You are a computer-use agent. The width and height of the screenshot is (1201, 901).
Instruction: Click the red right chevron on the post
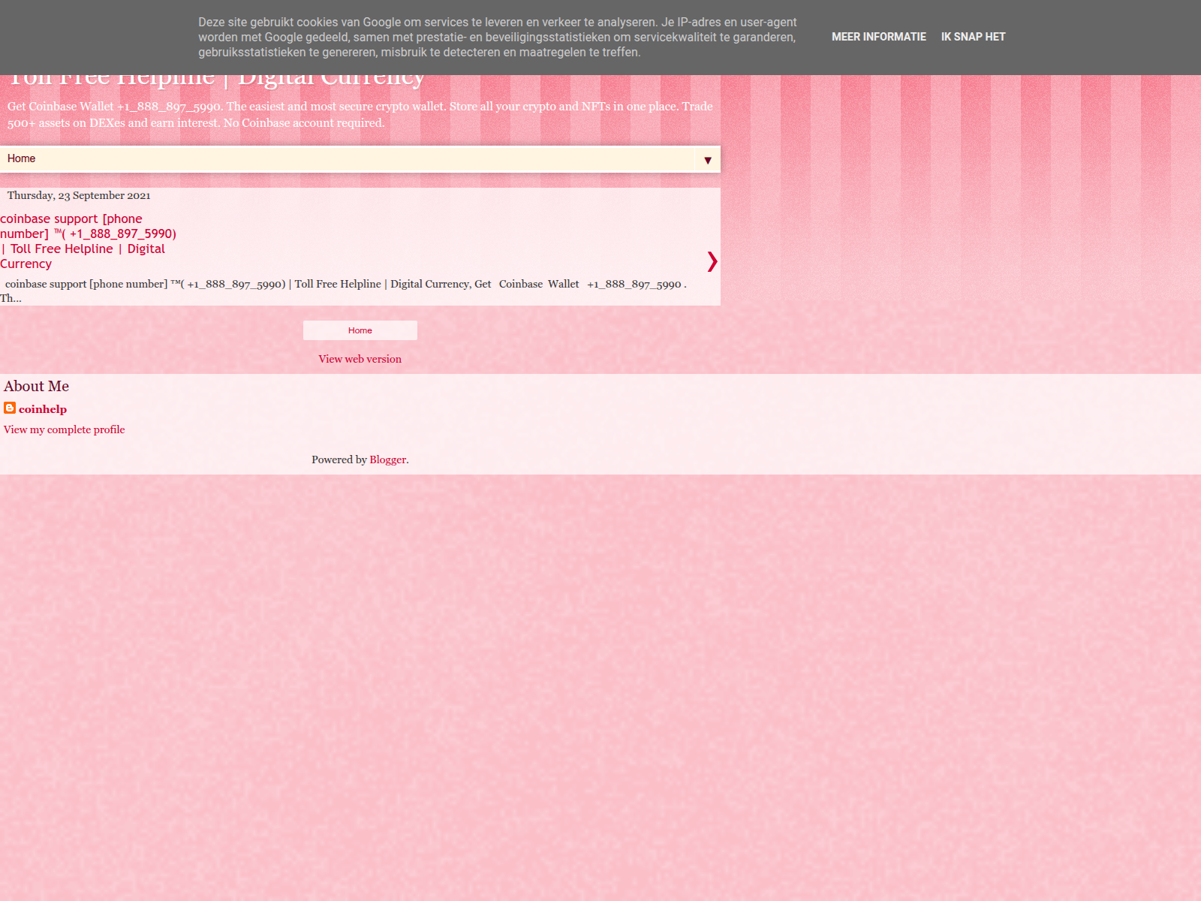tap(712, 261)
